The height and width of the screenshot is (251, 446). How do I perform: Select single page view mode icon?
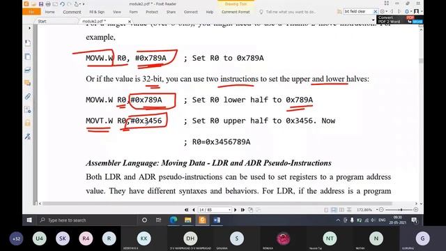point(326,210)
